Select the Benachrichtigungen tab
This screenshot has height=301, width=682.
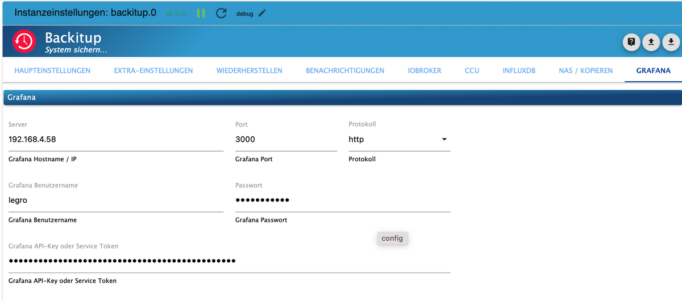click(345, 71)
